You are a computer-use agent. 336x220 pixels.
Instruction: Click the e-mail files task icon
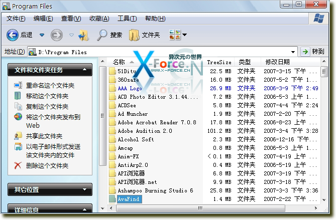tap(18, 147)
